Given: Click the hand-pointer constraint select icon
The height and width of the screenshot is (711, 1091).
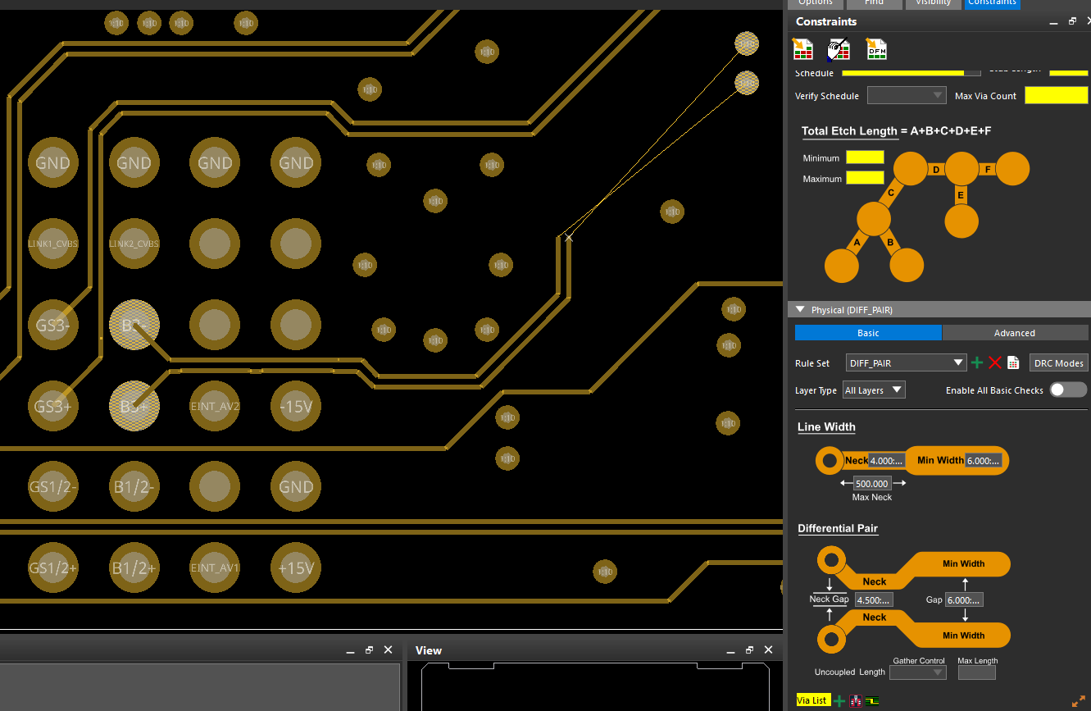Looking at the screenshot, I should click(x=839, y=50).
